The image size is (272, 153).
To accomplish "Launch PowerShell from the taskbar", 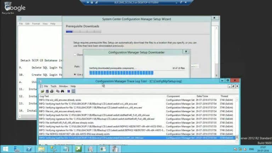I will click(29, 149).
